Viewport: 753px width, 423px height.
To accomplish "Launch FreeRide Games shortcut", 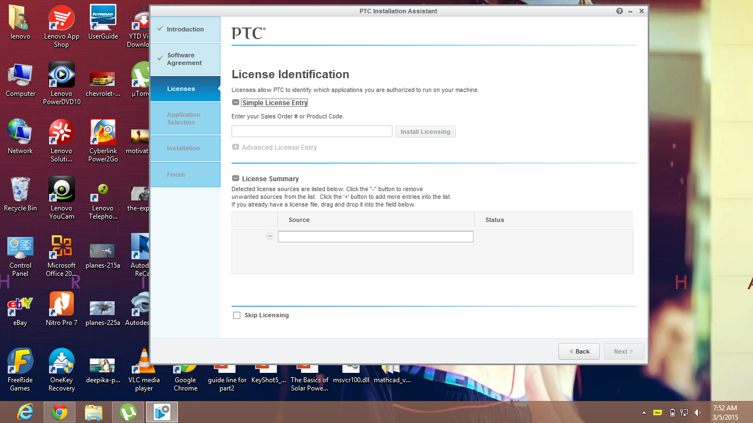I will tap(20, 370).
